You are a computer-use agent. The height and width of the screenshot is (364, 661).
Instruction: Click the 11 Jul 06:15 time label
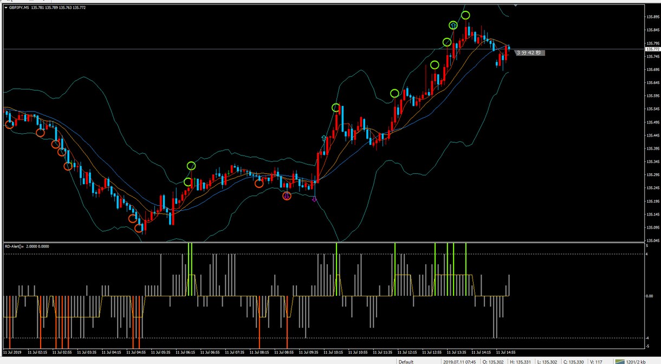click(185, 352)
